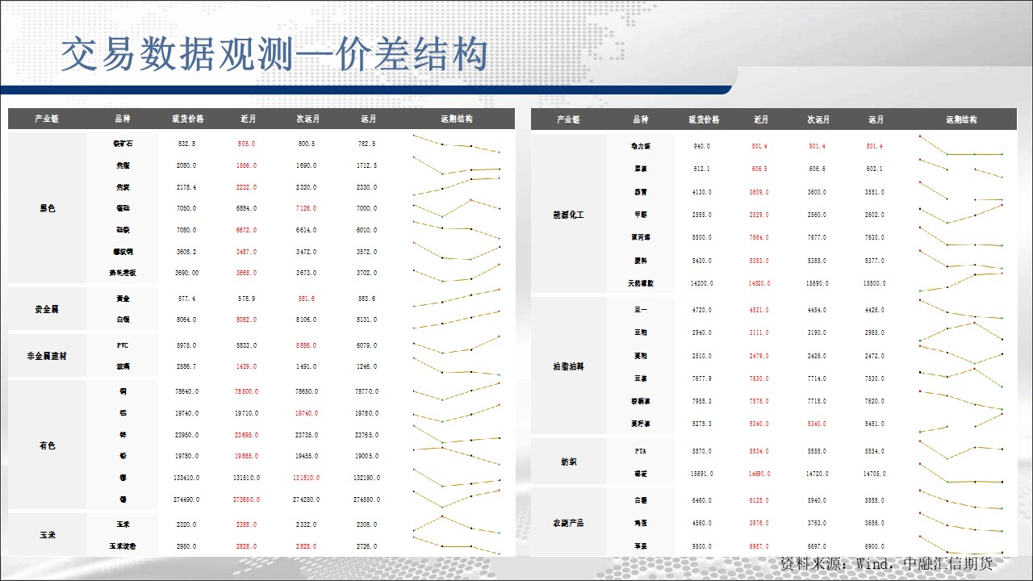Viewport: 1033px width, 581px height.
Task: Click the 天然橡胶 far-month value 15800.0
Action: pyautogui.click(x=876, y=284)
